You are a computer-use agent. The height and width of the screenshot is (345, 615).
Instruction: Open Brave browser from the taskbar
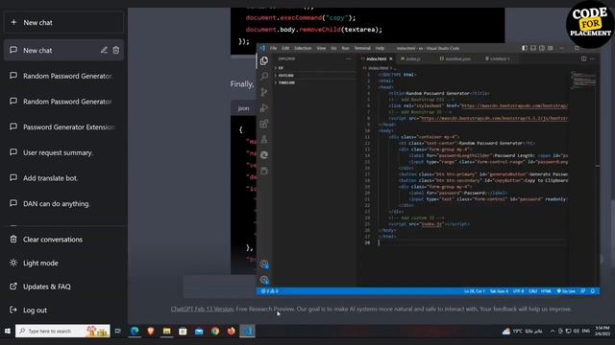[x=151, y=331]
